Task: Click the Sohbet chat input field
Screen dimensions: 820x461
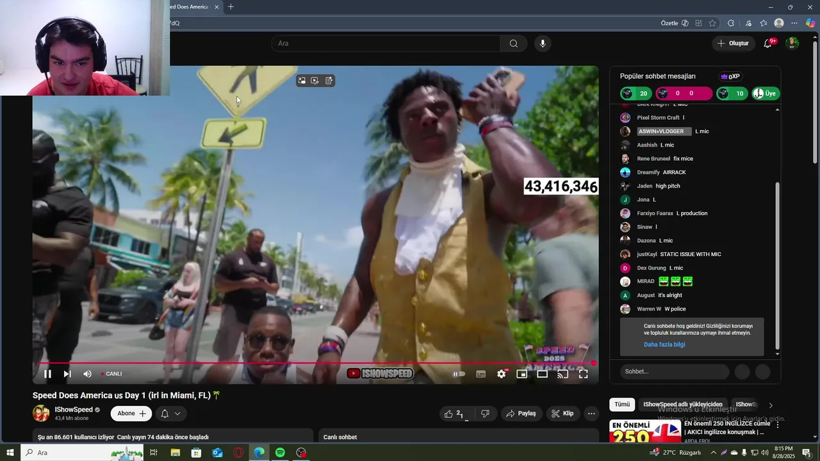Action: coord(675,371)
